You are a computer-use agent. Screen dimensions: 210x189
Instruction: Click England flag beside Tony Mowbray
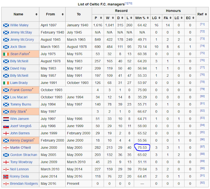pos(6,162)
